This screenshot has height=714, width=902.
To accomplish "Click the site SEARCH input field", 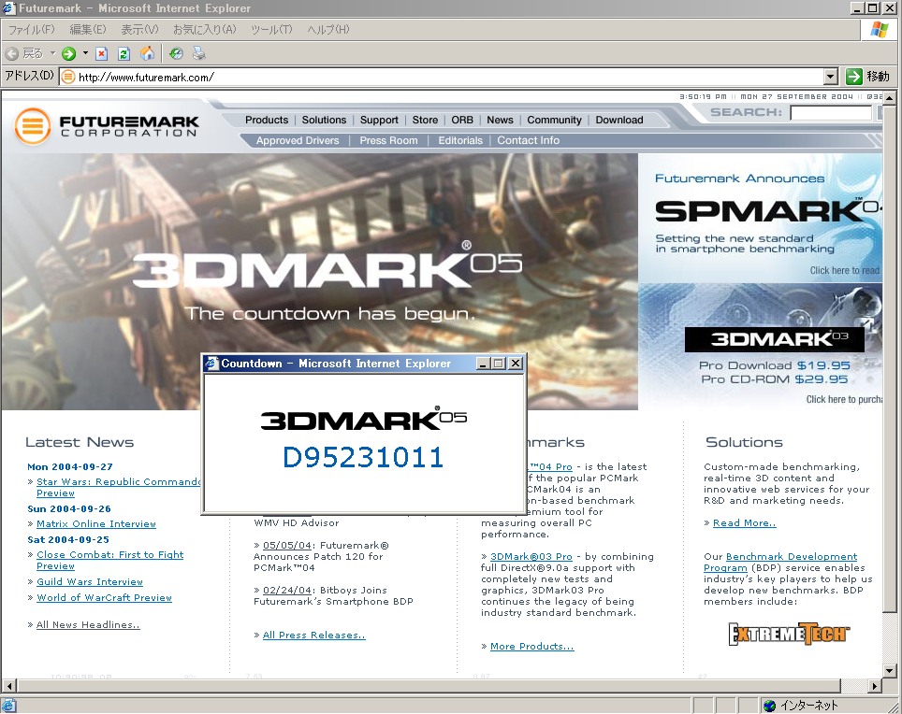I will tap(830, 113).
